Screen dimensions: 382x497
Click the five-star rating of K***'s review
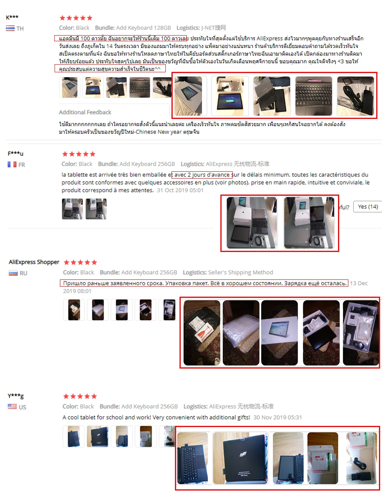point(76,18)
